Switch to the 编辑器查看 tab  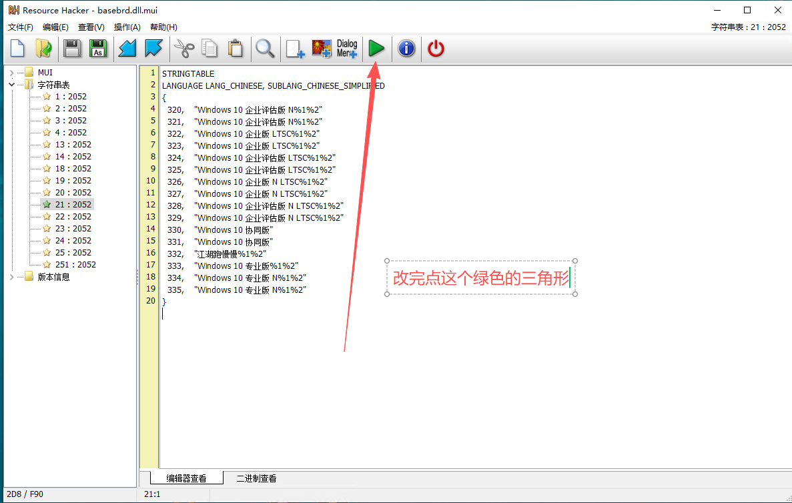(x=186, y=478)
